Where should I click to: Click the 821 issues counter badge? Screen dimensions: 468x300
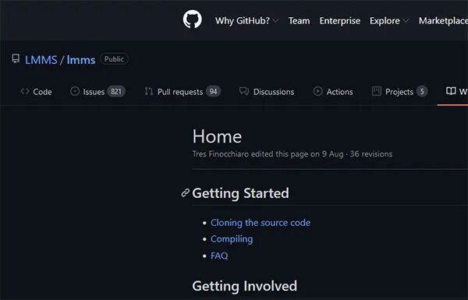pyautogui.click(x=116, y=91)
